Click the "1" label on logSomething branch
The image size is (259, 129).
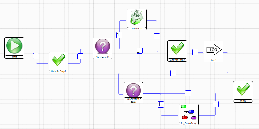[161, 105]
